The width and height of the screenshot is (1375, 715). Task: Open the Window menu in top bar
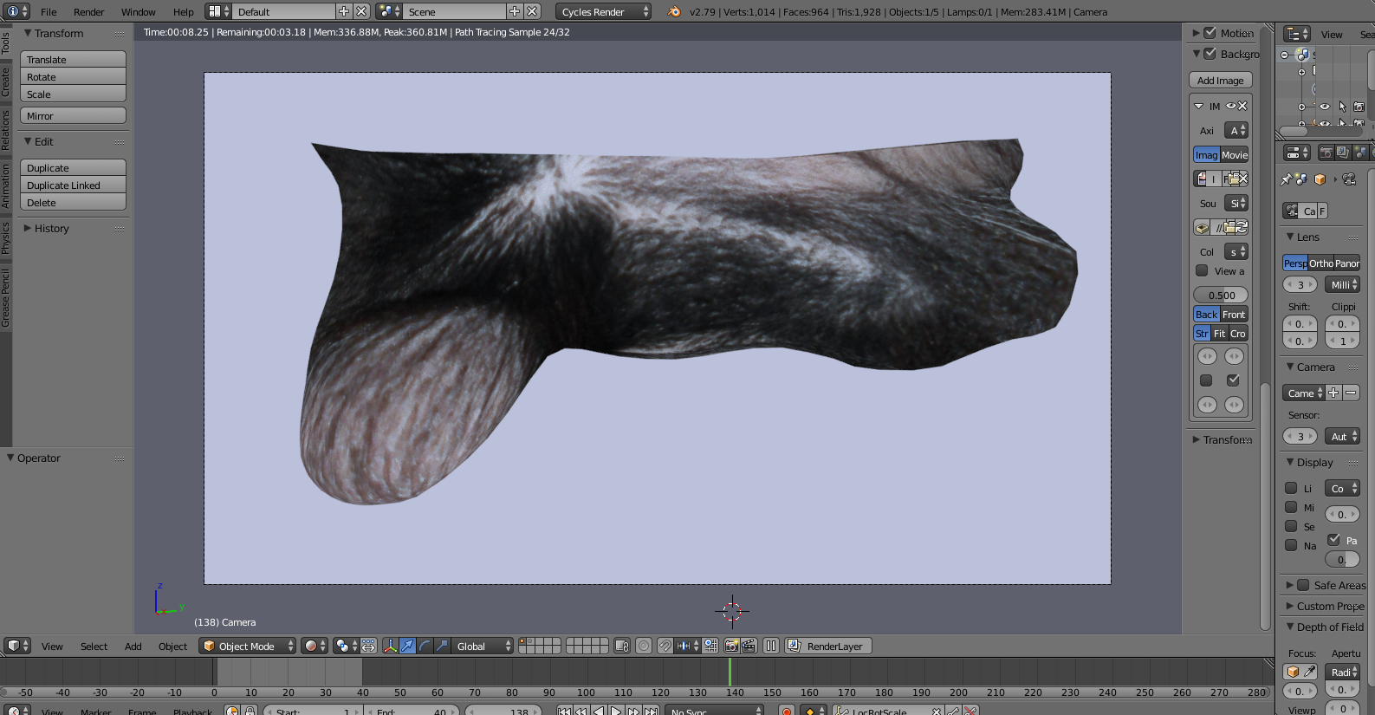pyautogui.click(x=138, y=12)
